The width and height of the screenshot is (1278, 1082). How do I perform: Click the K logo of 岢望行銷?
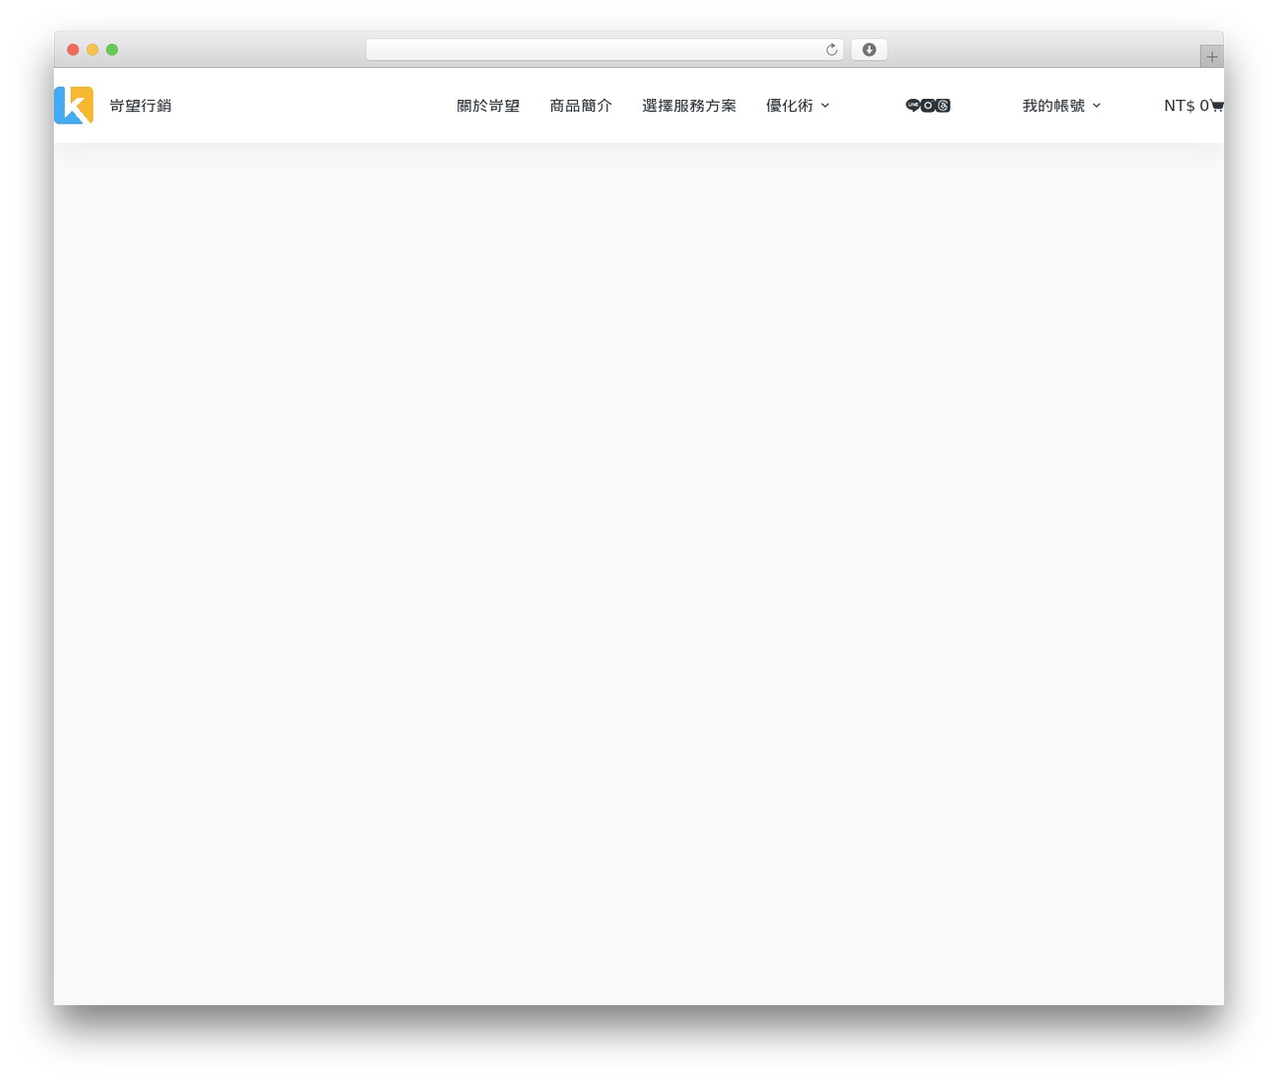(74, 105)
